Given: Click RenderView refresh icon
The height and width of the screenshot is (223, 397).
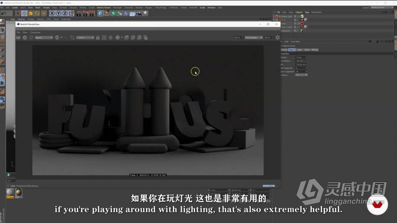Looking at the screenshot, I should click(31, 38).
